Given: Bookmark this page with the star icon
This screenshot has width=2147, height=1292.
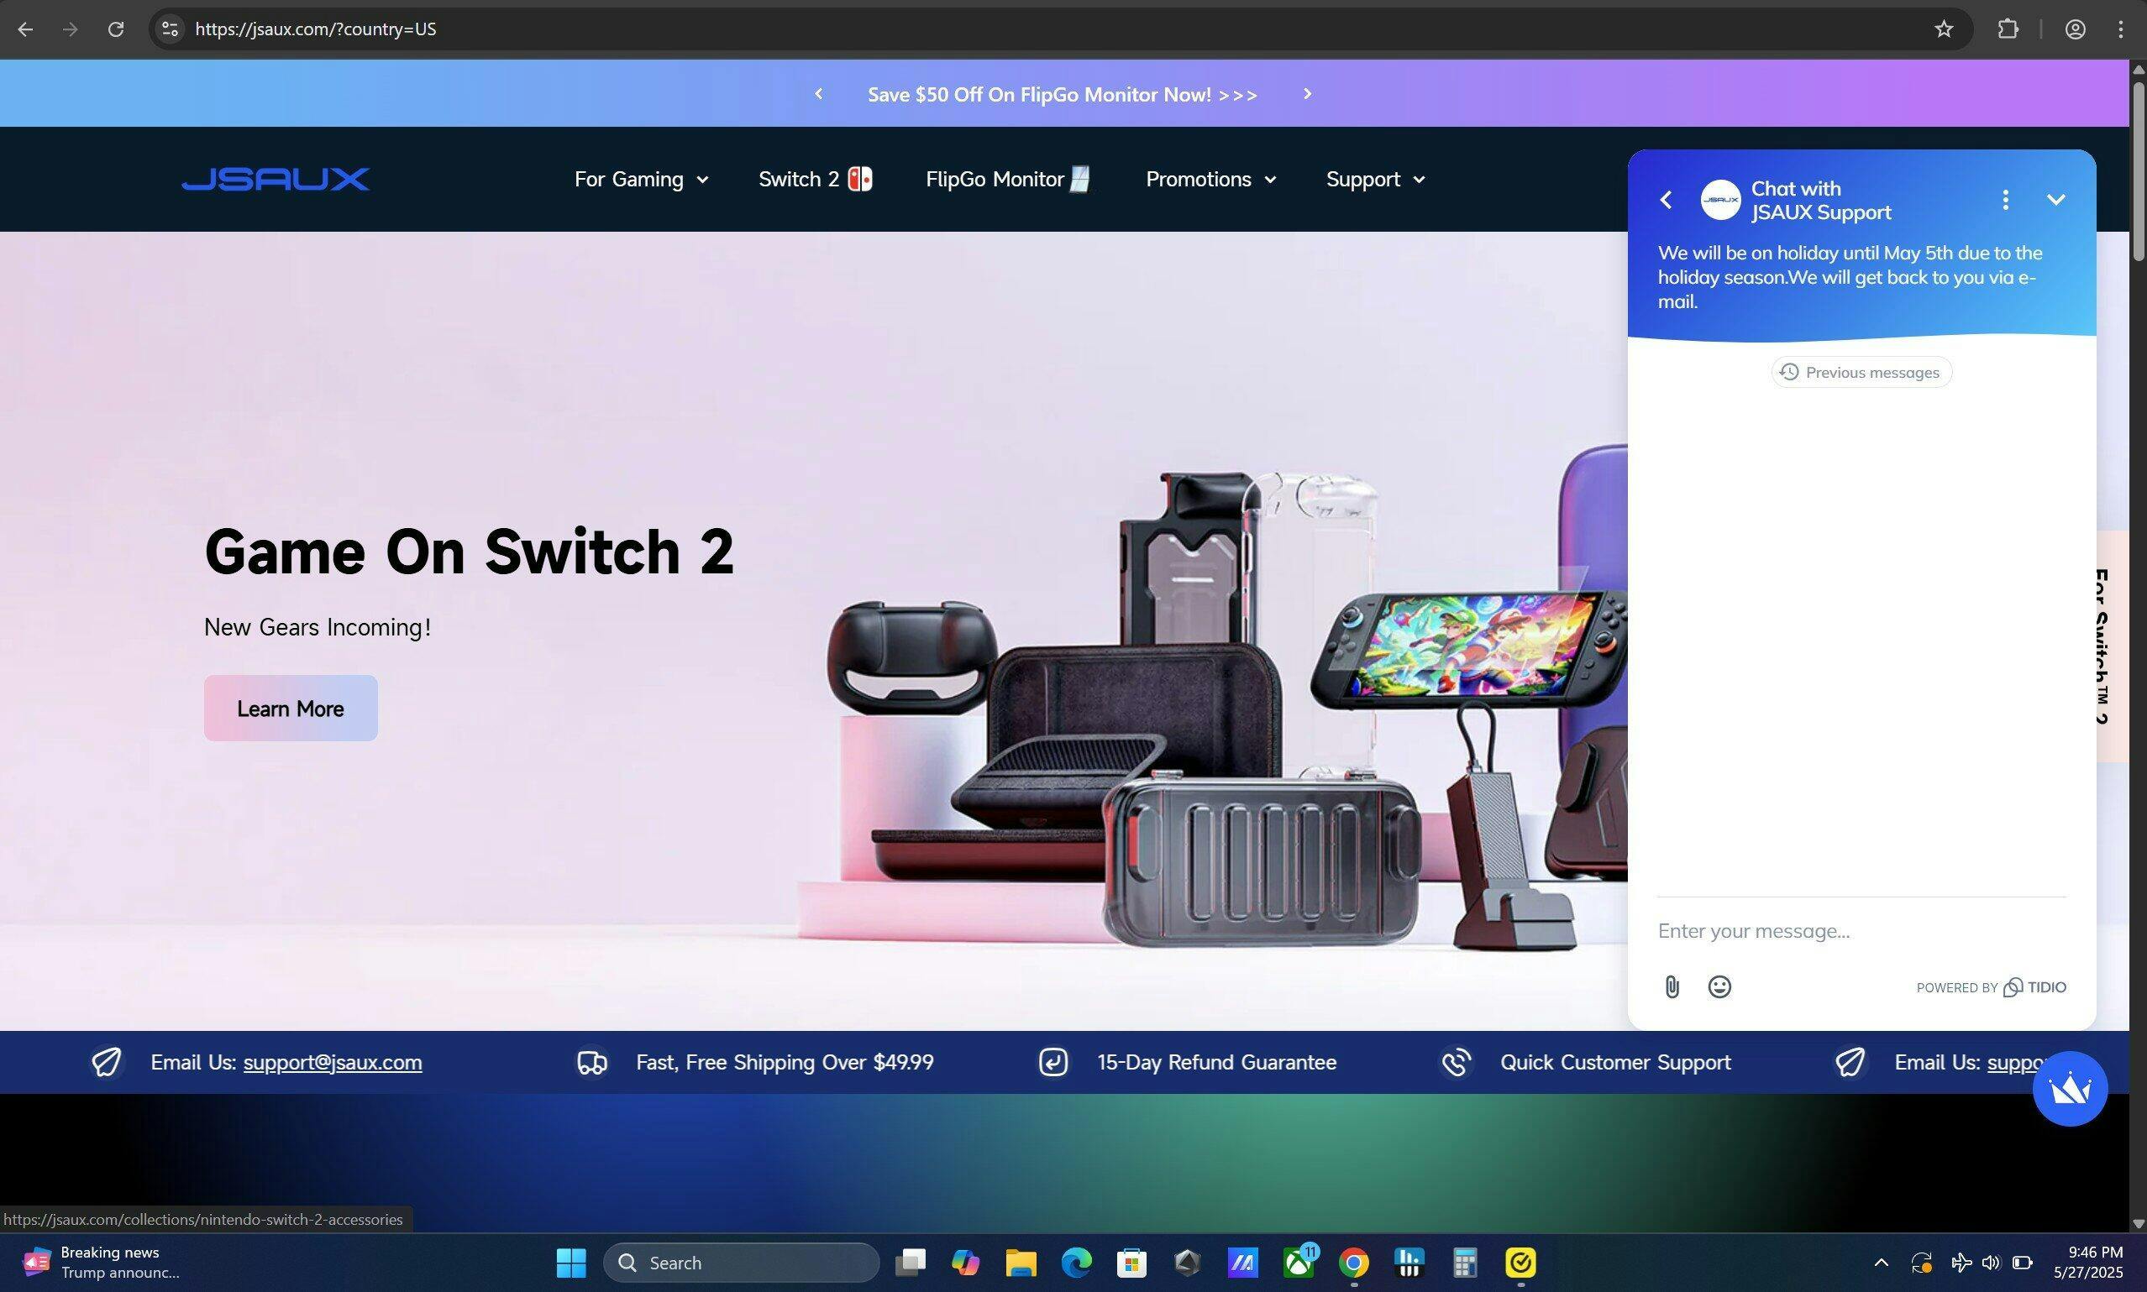Looking at the screenshot, I should coord(1943,29).
